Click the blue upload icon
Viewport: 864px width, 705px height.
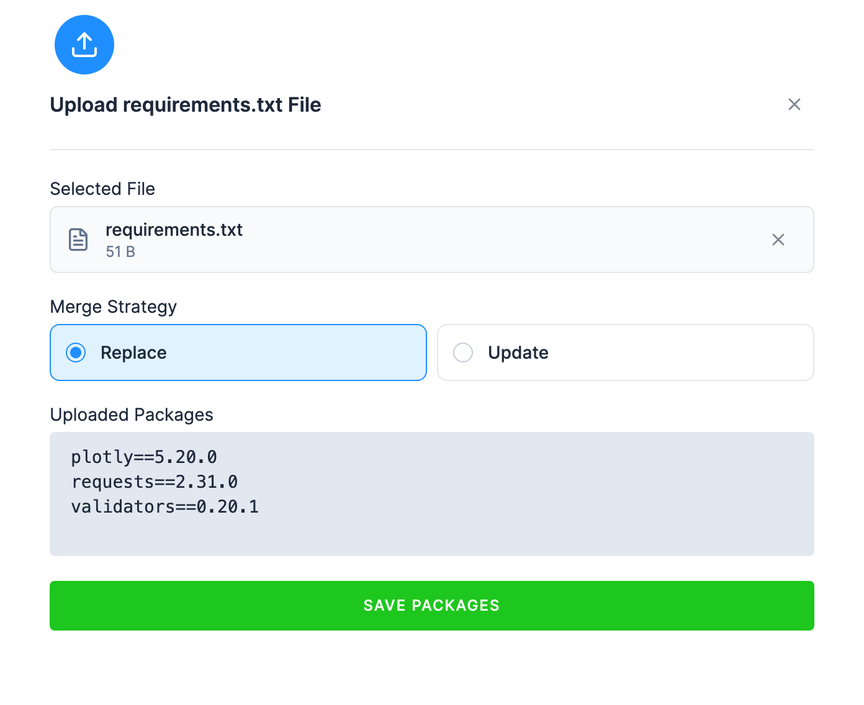[x=84, y=45]
